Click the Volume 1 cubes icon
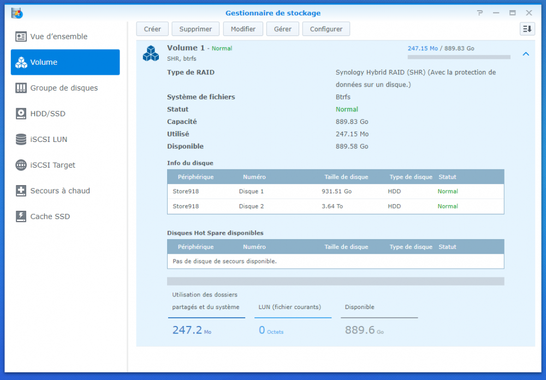Image resolution: width=546 pixels, height=380 pixels. coord(151,53)
